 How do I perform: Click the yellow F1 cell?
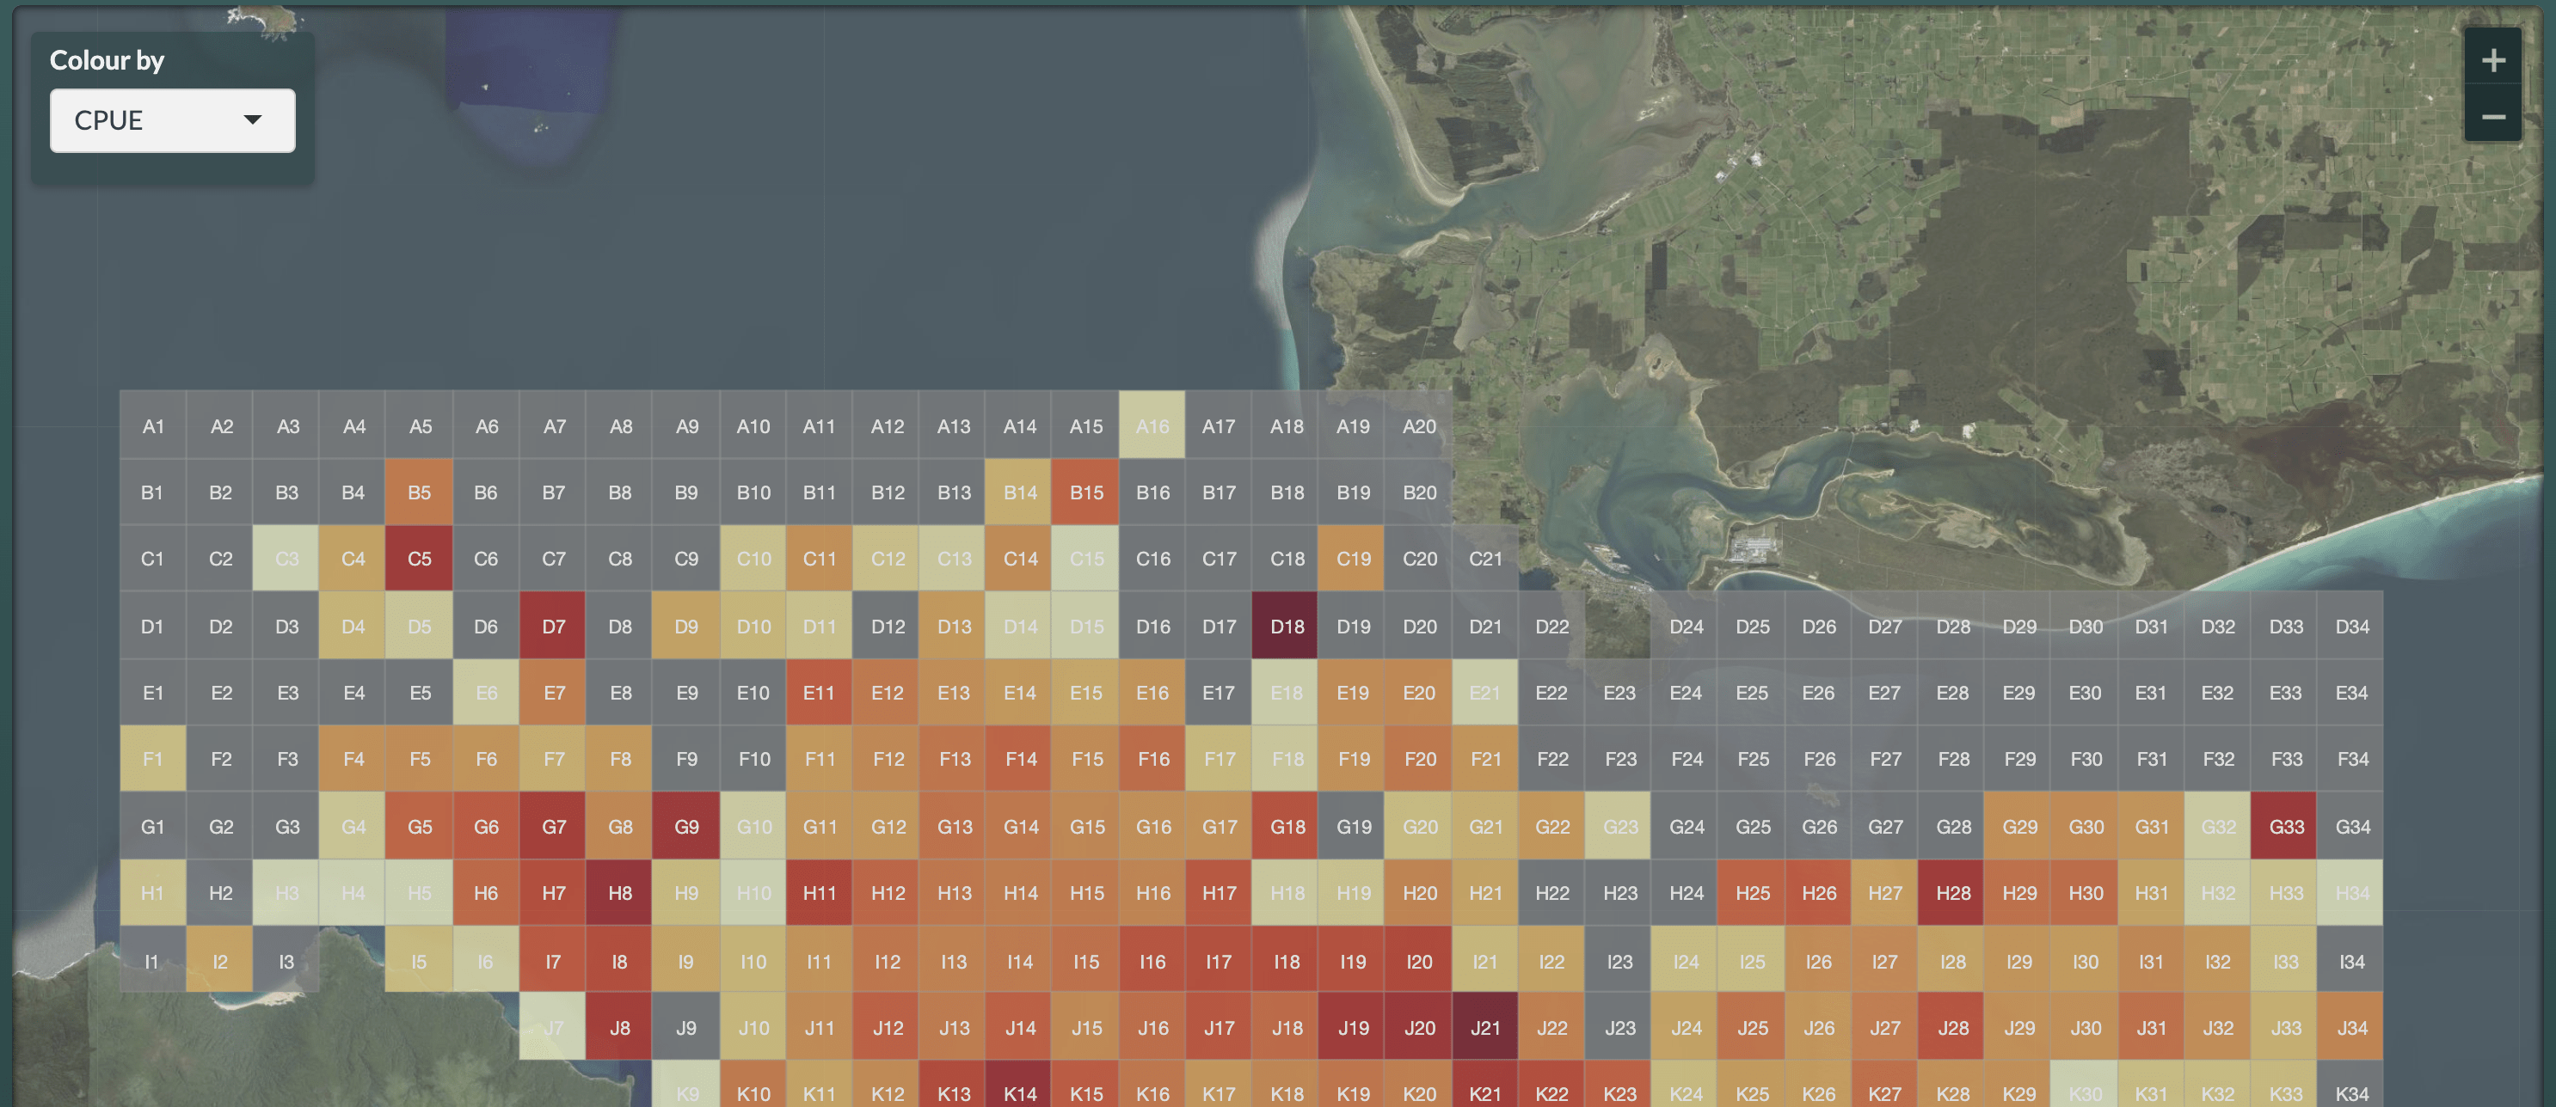[153, 758]
